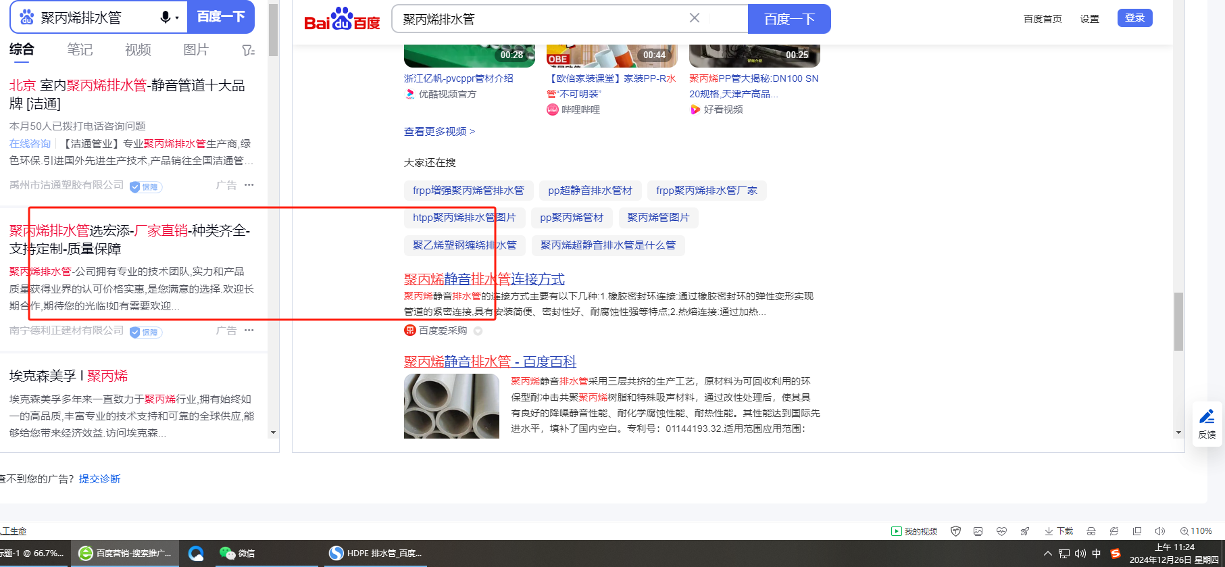
Task: Click the heartbeat health icon in status bar
Action: pyautogui.click(x=1001, y=531)
